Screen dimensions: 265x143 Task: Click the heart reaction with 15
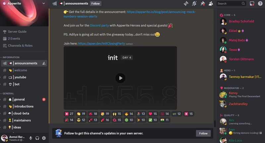153,114
